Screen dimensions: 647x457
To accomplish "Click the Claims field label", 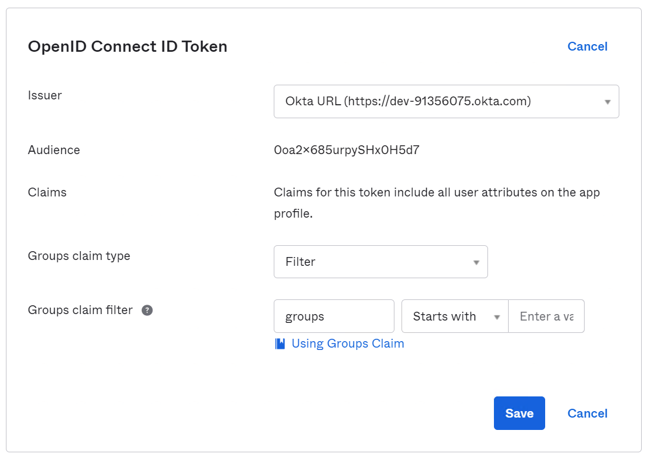I will pos(47,192).
